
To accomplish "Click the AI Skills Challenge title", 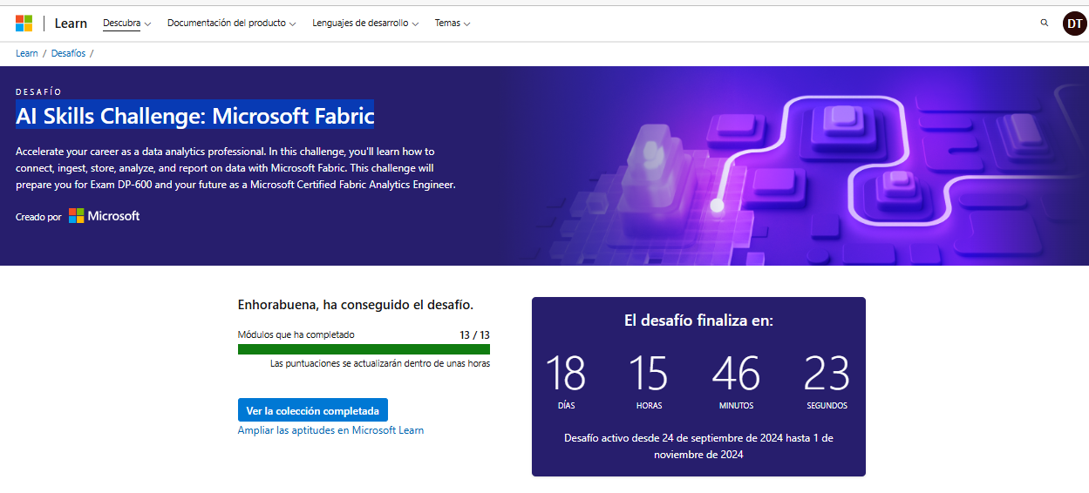I will coord(195,115).
